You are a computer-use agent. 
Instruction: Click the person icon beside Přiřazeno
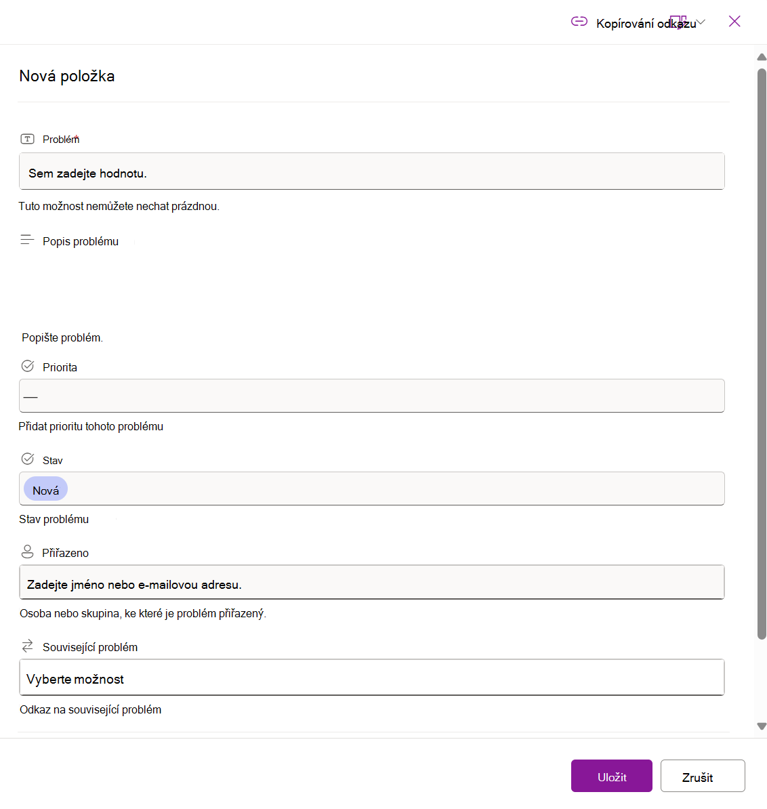(x=27, y=552)
